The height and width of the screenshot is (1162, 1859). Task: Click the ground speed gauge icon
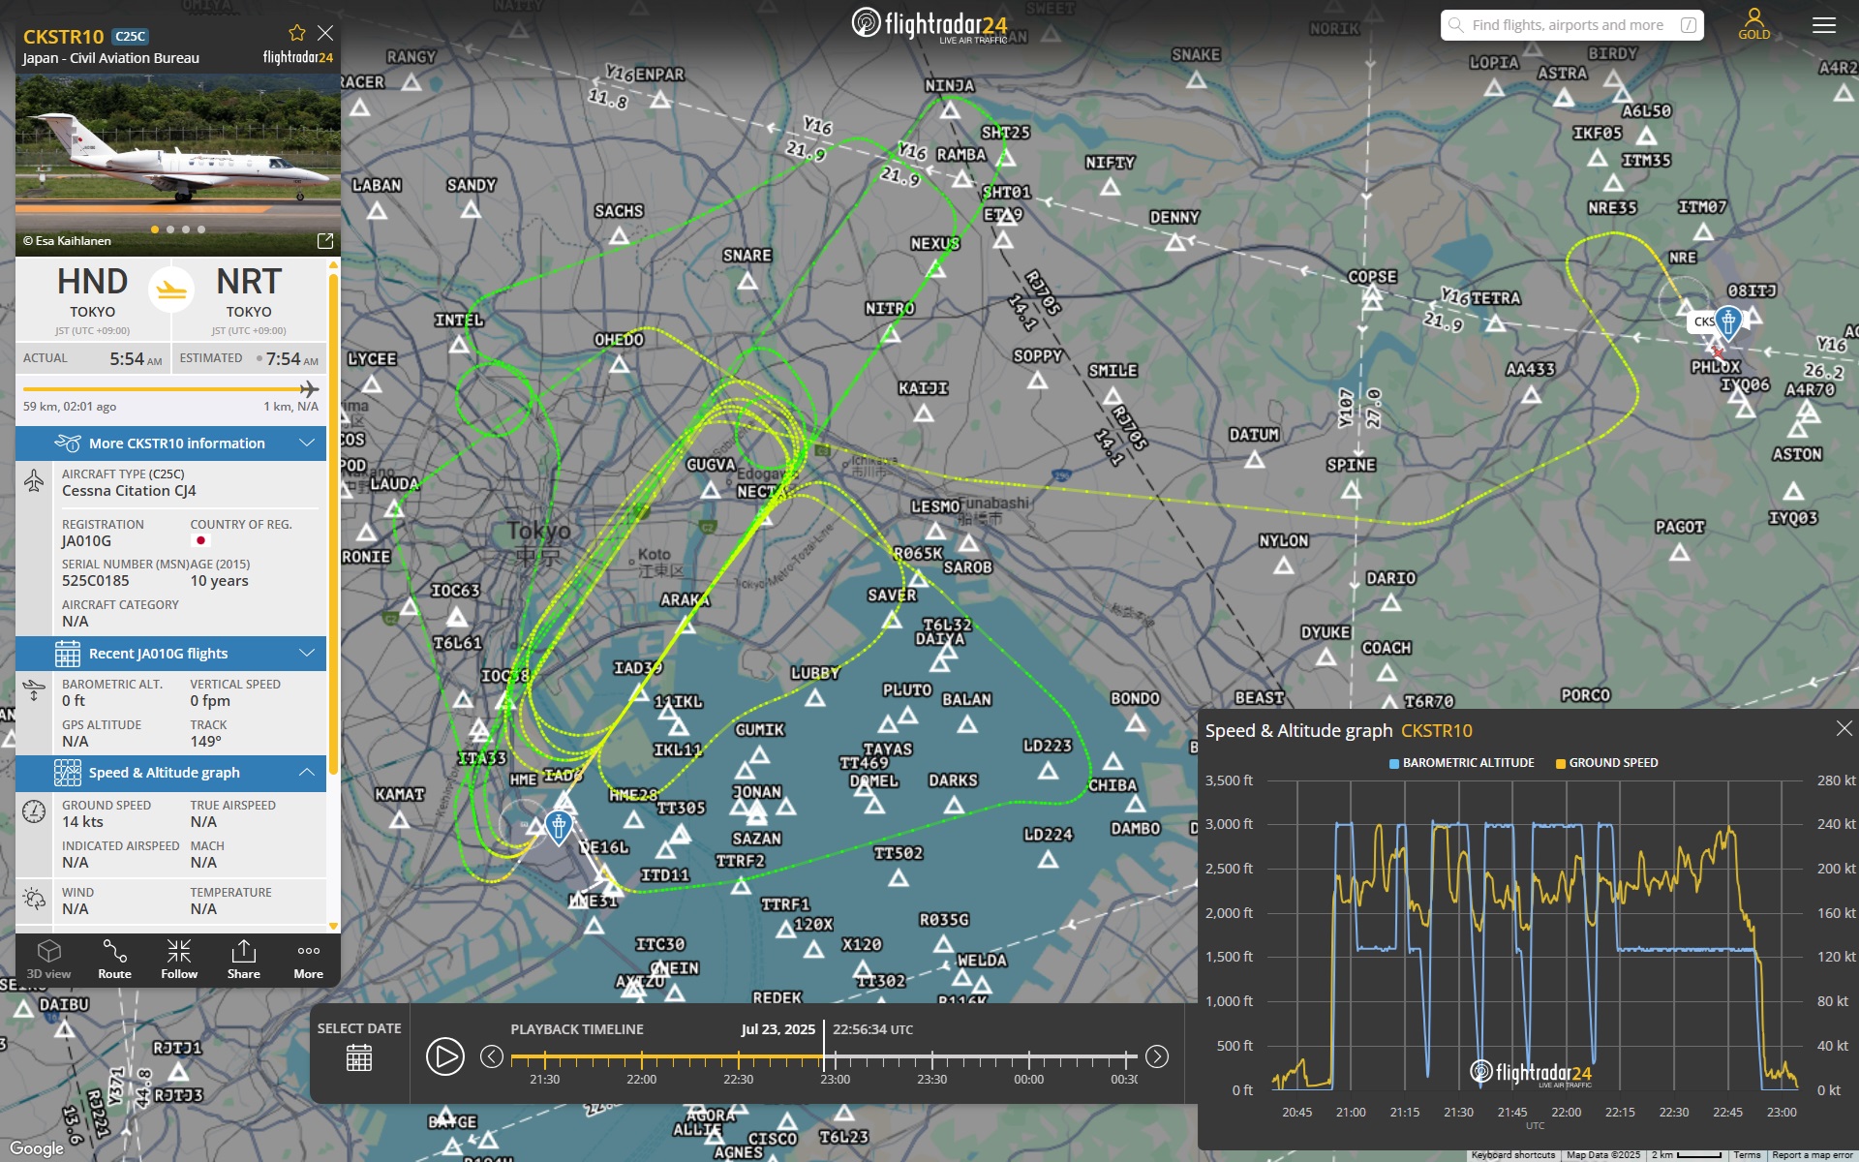[34, 811]
